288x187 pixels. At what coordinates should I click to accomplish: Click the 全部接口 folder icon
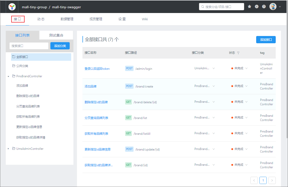pos(14,57)
